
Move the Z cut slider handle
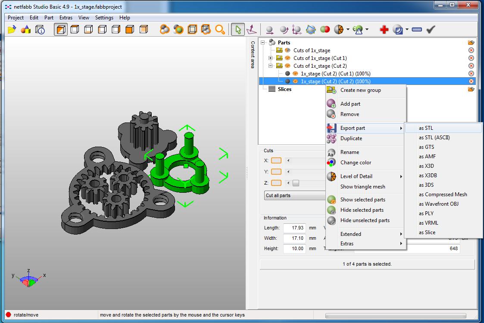tap(296, 183)
